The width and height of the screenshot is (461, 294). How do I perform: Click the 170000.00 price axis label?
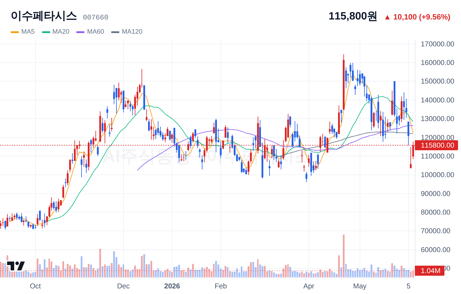tap(437, 44)
